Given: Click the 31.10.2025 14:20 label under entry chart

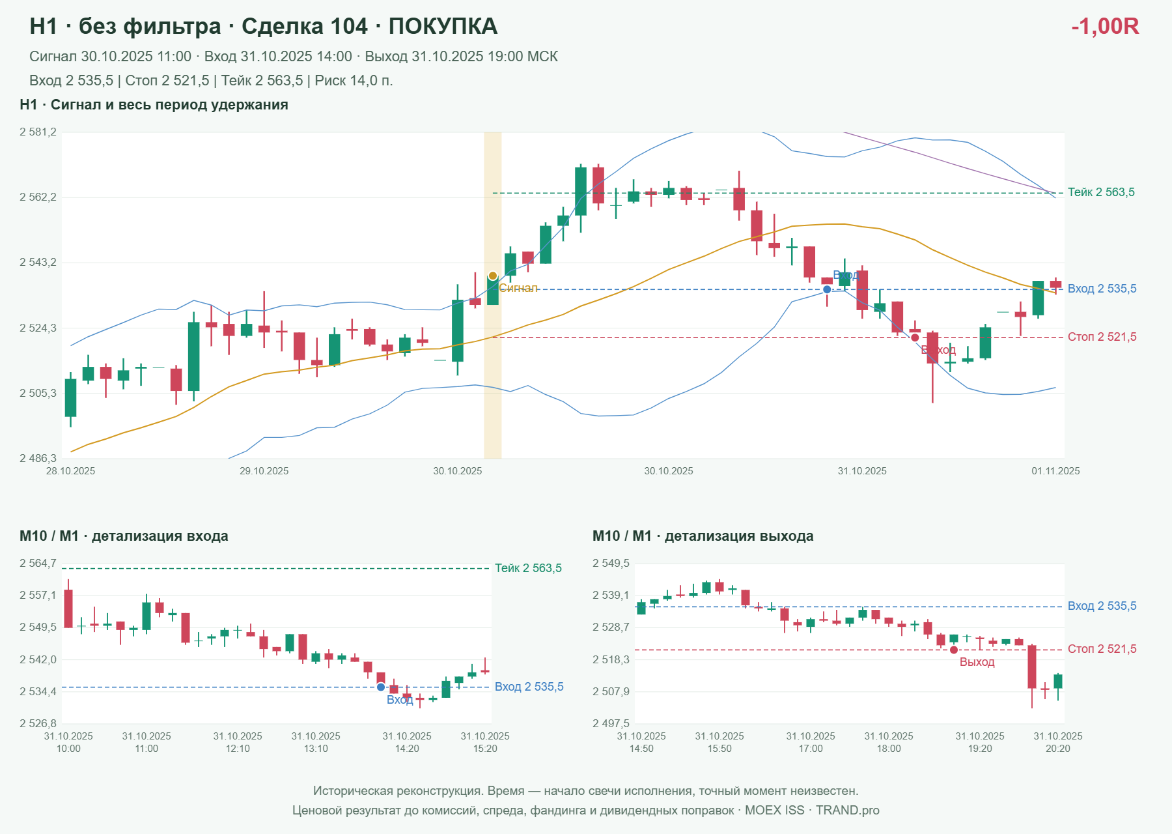Looking at the screenshot, I should pos(407,742).
